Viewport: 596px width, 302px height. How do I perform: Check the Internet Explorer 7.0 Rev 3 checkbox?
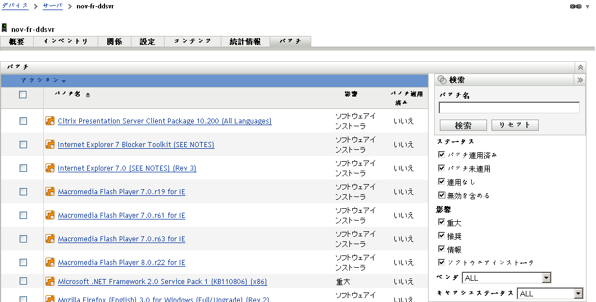click(x=23, y=168)
